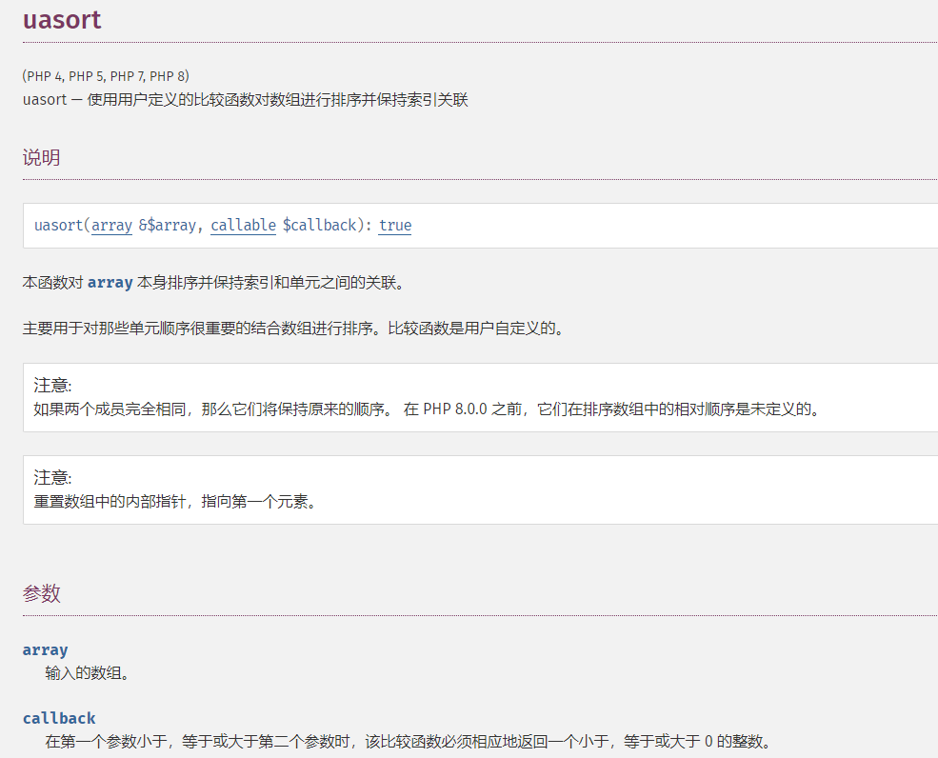Viewport: 938px width, 758px height.
Task: Click the one-line uasort summary under versions
Action: pos(246,99)
